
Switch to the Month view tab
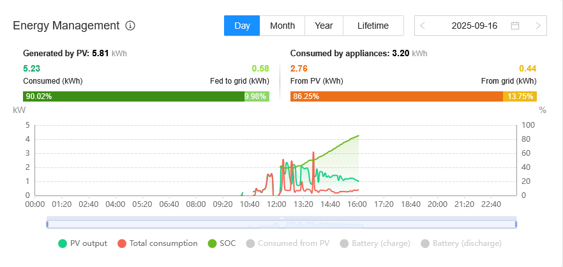(282, 26)
